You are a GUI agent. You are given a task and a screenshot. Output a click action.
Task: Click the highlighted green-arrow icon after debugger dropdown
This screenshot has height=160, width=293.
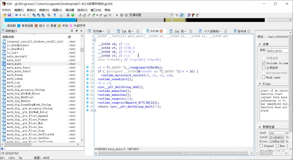point(182,15)
